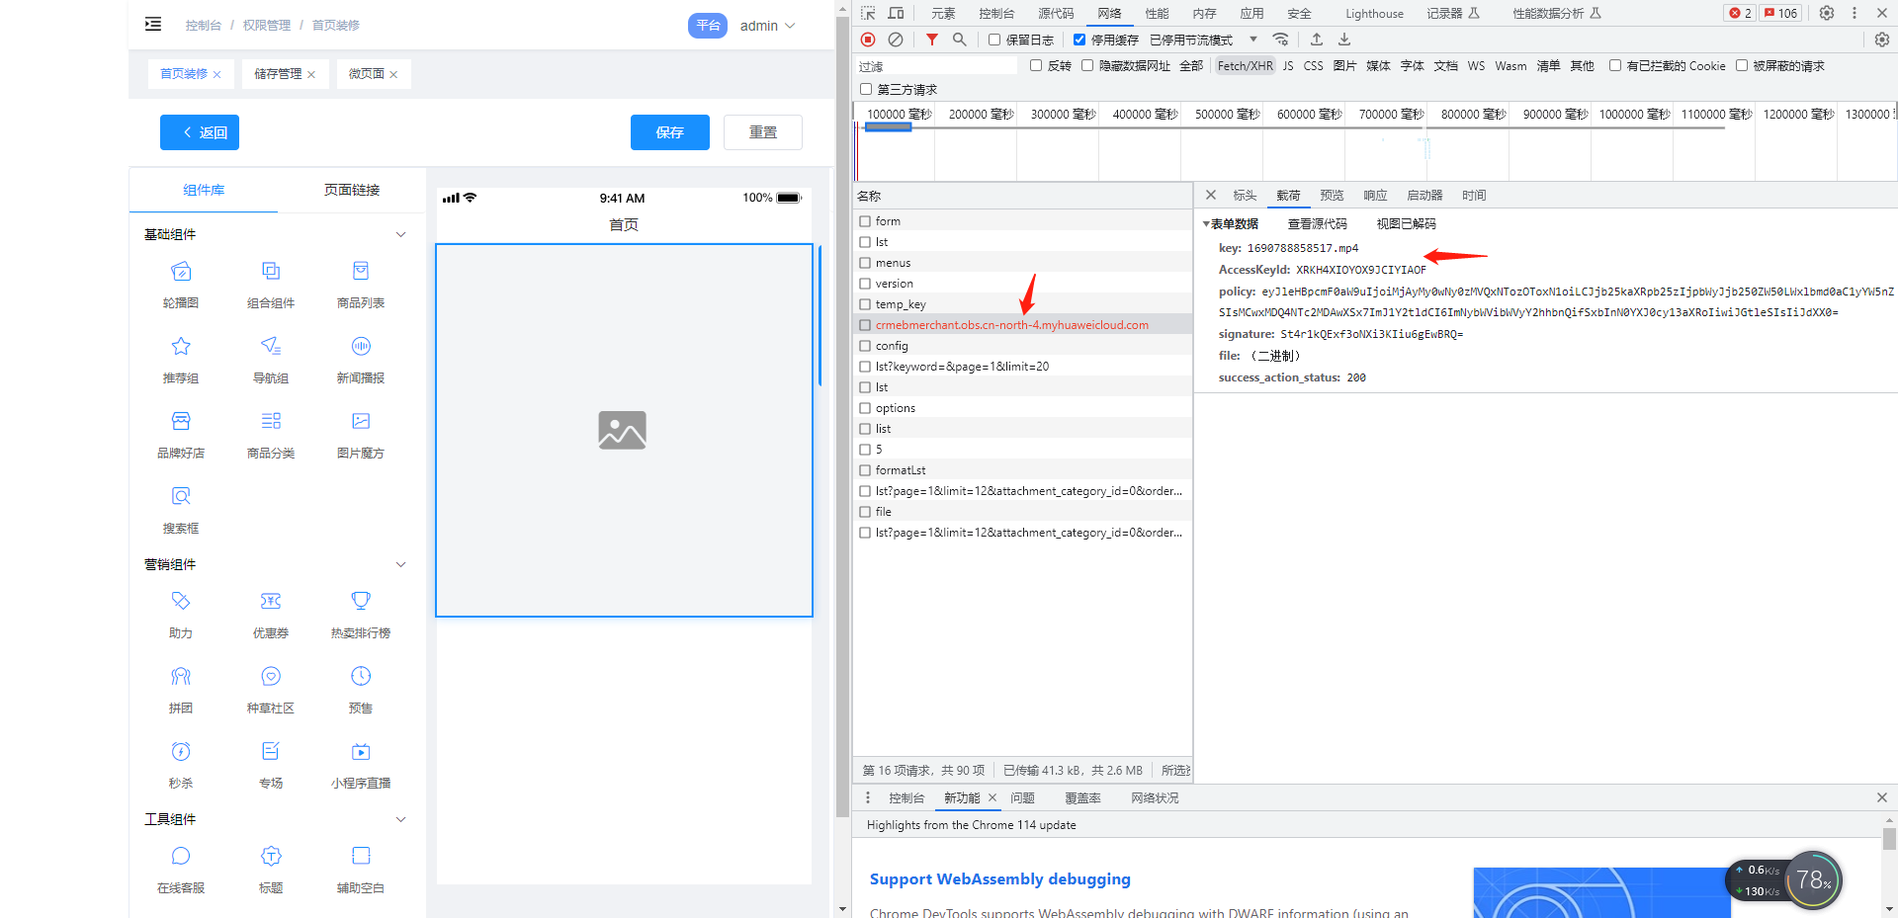Collapse the 表单数据 section
The height and width of the screenshot is (918, 1898).
[1206, 224]
